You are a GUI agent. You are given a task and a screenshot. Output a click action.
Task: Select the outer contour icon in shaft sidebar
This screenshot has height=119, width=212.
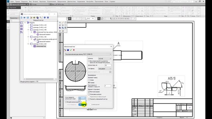22,23
